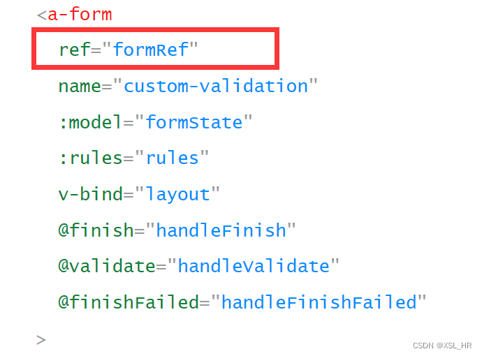
Task: Click the a-form opening tag name
Action: click(x=80, y=14)
